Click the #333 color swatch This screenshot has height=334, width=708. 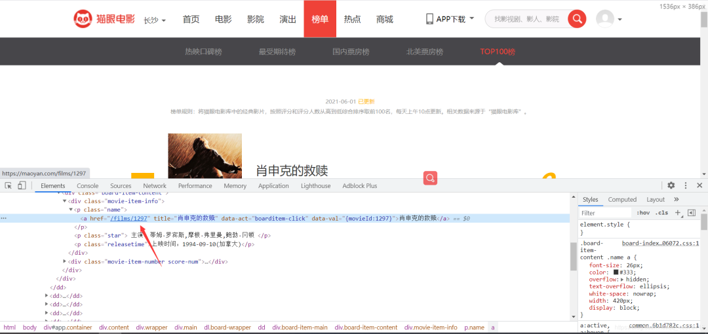click(616, 272)
